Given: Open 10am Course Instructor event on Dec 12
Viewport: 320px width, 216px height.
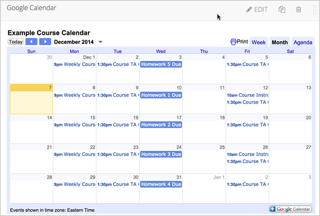Looking at the screenshot, I should [247, 95].
